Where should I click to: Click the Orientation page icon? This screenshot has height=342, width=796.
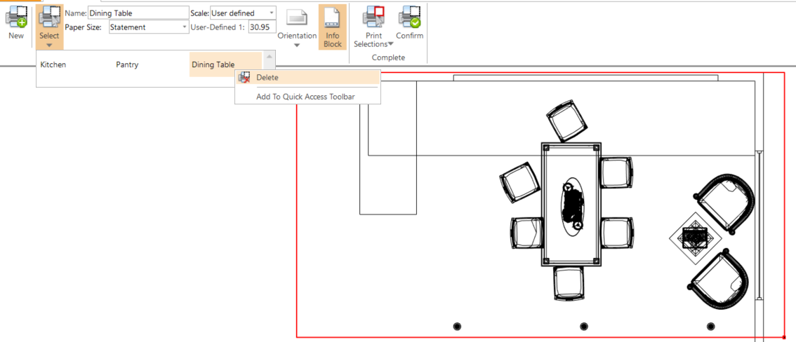pyautogui.click(x=297, y=18)
